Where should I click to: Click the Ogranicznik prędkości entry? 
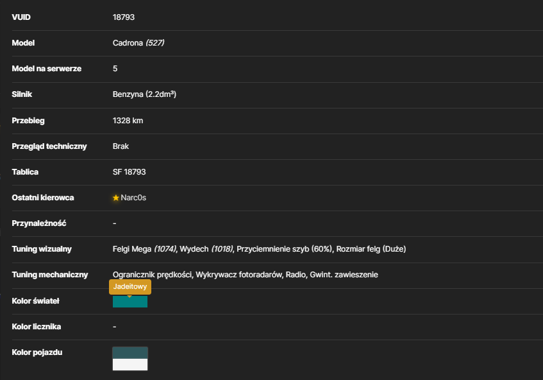152,275
